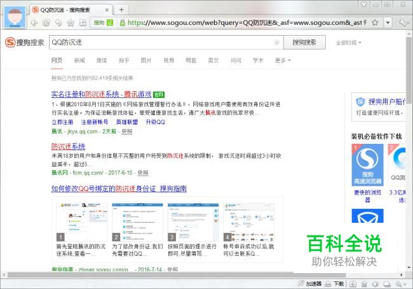
Task: Click the lightning speed-mode icon in address bar
Action: coord(365,23)
